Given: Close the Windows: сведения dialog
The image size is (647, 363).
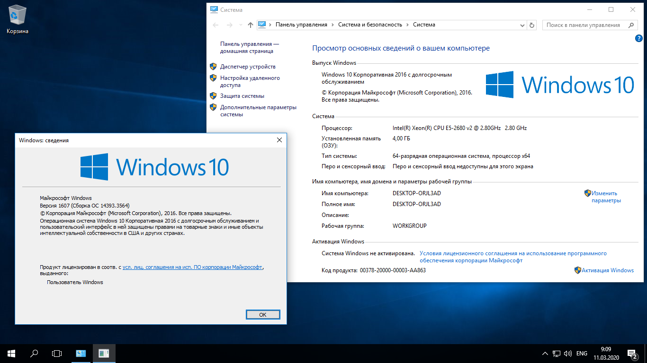Looking at the screenshot, I should (x=279, y=140).
